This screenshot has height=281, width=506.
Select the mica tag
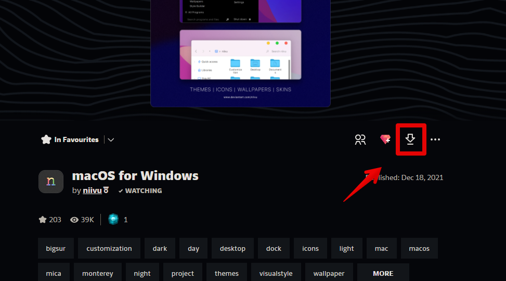pyautogui.click(x=54, y=273)
